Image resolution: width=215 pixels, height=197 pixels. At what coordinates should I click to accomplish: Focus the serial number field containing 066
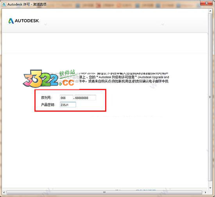pyautogui.click(x=66, y=98)
